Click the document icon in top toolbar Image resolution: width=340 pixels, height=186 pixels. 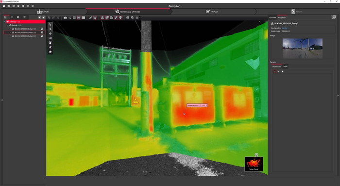[23, 6]
